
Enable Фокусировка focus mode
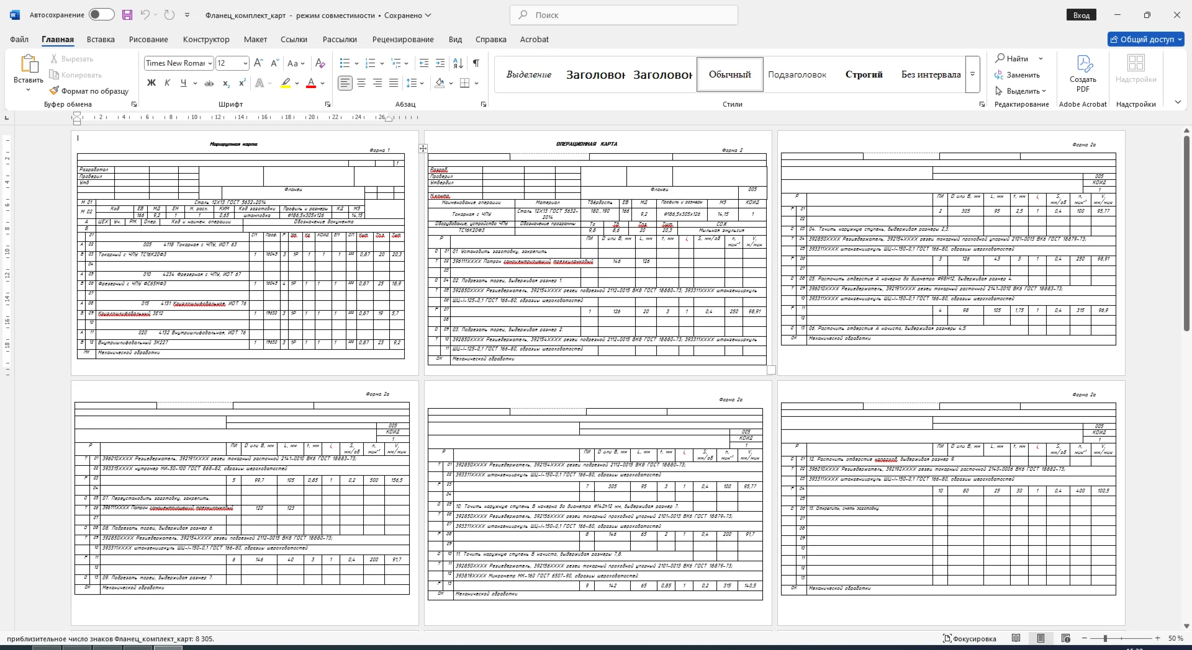pos(969,638)
